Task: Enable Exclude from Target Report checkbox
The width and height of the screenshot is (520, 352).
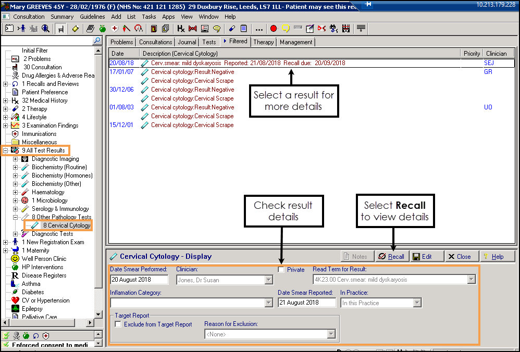Action: tap(118, 324)
